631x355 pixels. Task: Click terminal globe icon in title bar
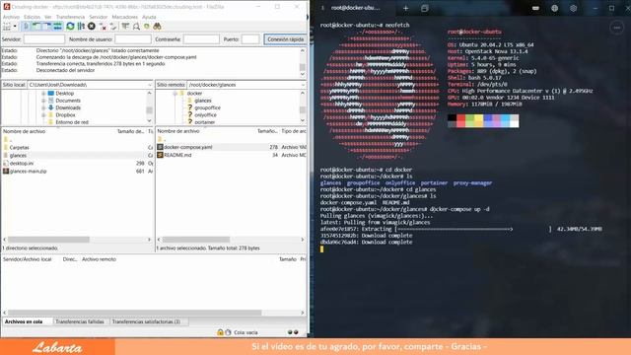(554, 8)
